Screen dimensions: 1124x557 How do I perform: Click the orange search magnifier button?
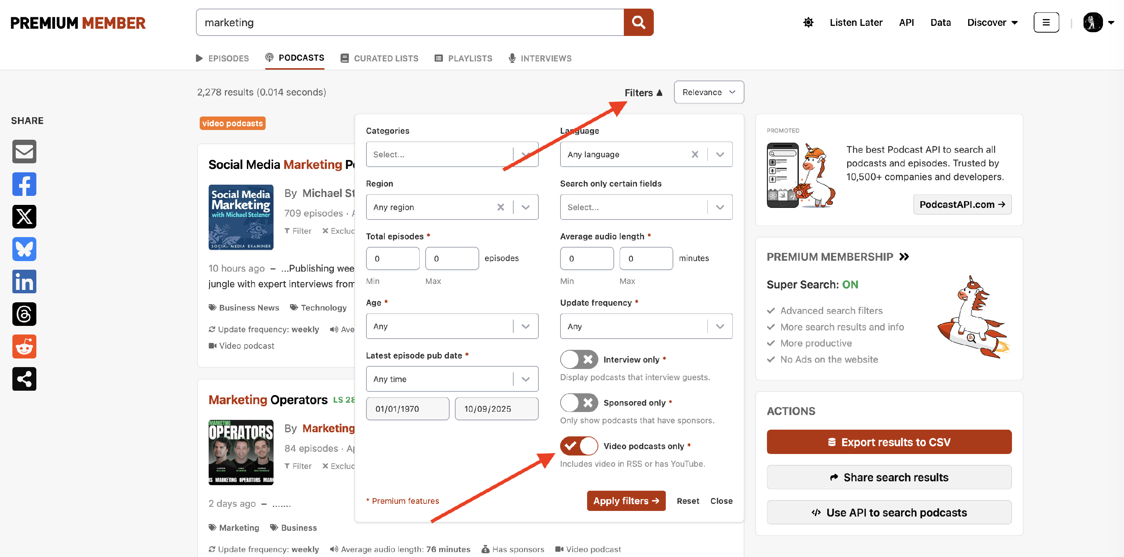pyautogui.click(x=638, y=22)
